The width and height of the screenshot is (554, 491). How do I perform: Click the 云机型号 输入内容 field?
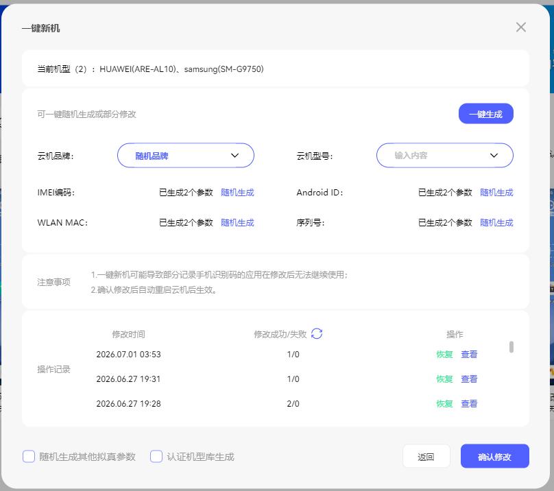coord(445,156)
